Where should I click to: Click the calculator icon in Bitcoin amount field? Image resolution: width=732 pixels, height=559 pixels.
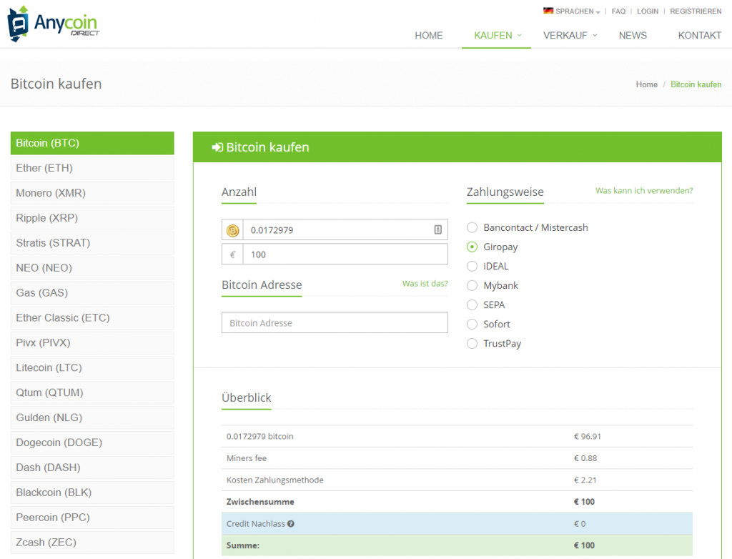(438, 229)
